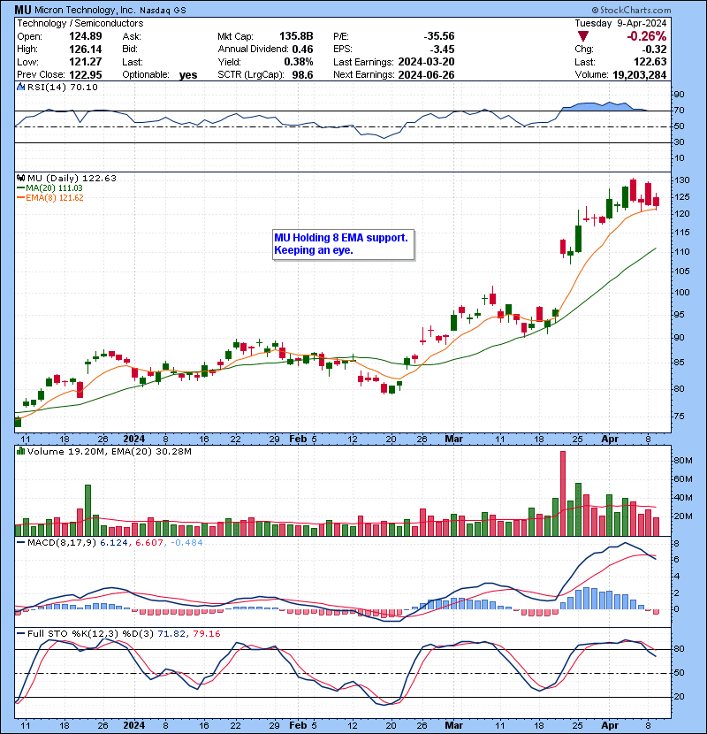This screenshot has width=707, height=734.
Task: Click the Technology / Semiconductors sector text
Action: pyautogui.click(x=80, y=23)
